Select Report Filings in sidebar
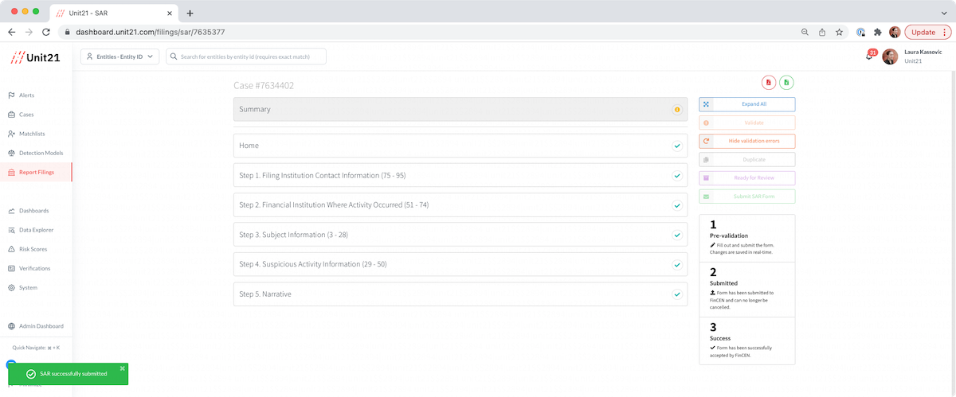Viewport: 956px width, 397px height. click(x=36, y=172)
